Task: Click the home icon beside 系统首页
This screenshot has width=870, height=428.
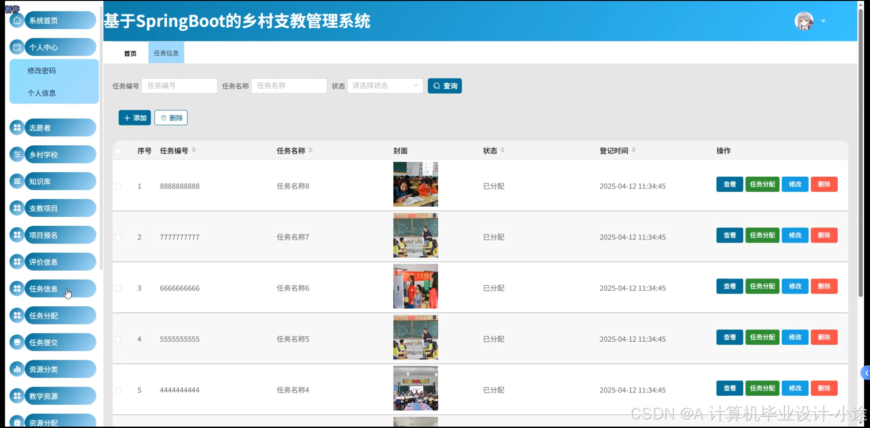Action: [17, 20]
